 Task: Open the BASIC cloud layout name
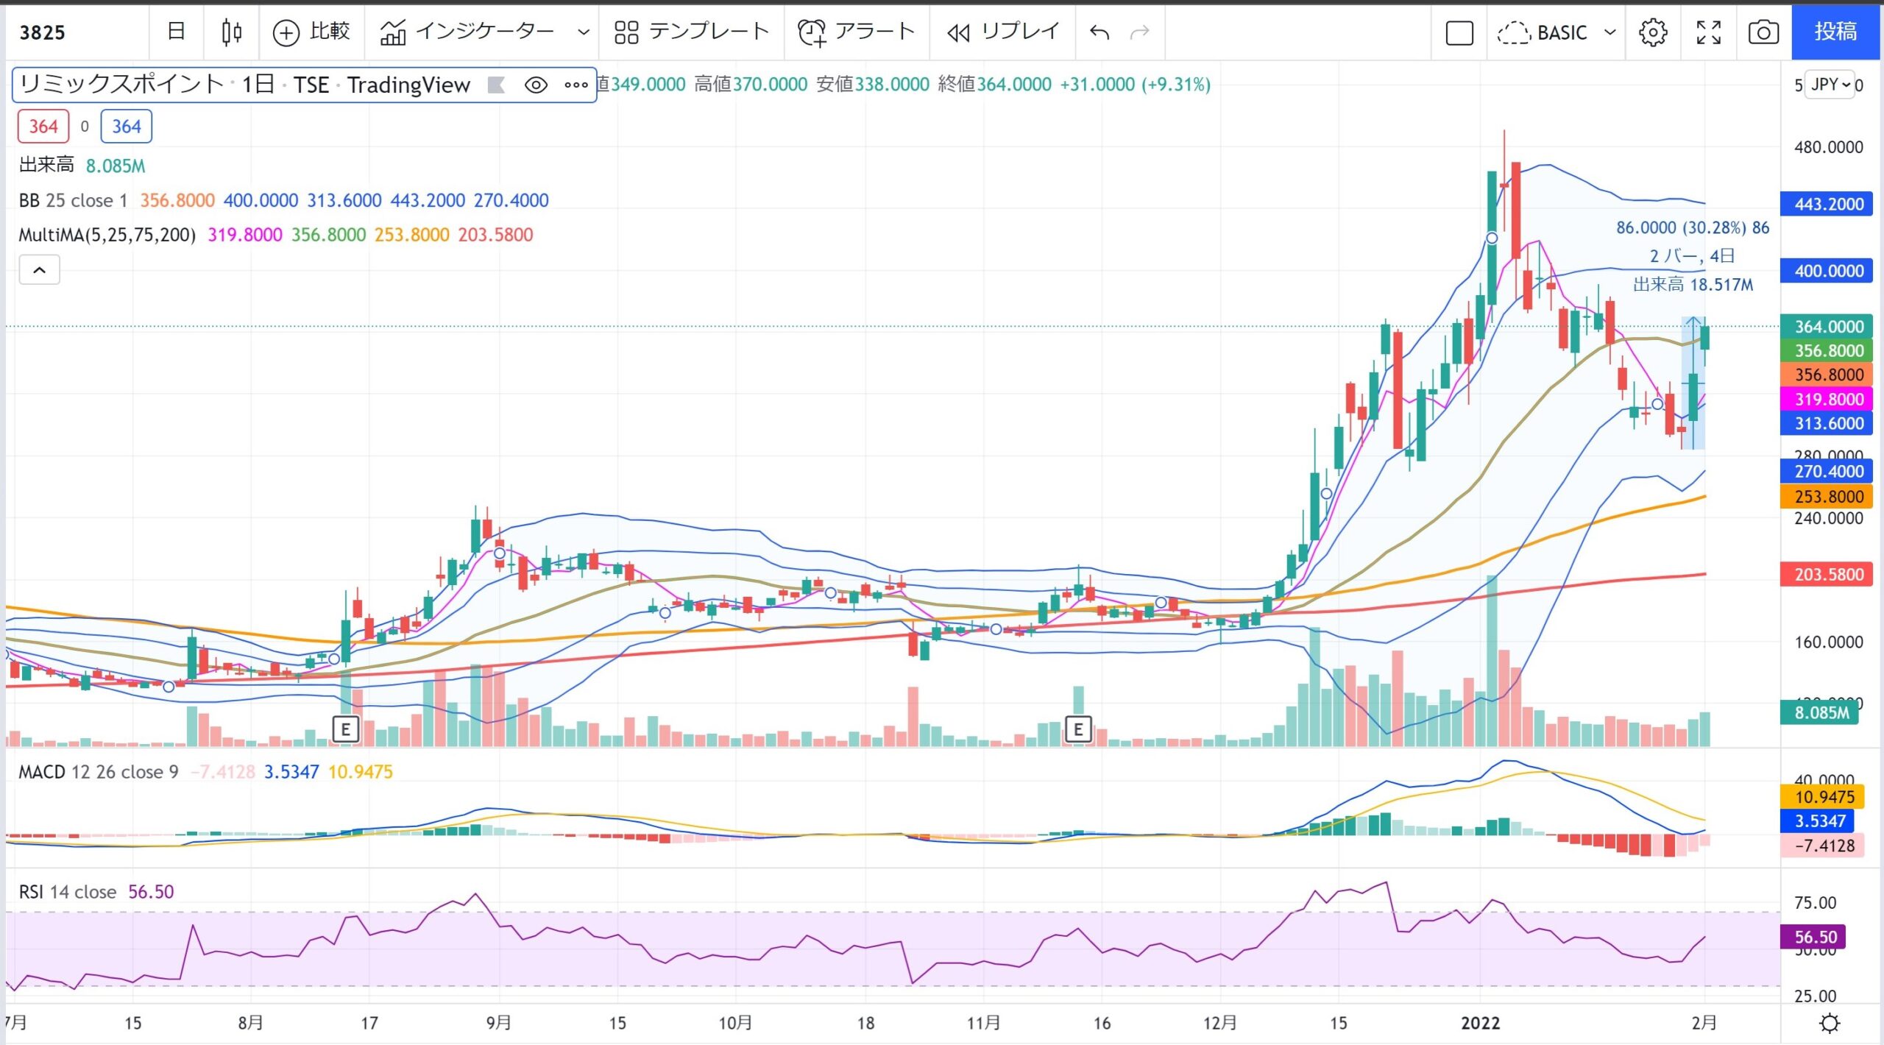coord(1543,32)
